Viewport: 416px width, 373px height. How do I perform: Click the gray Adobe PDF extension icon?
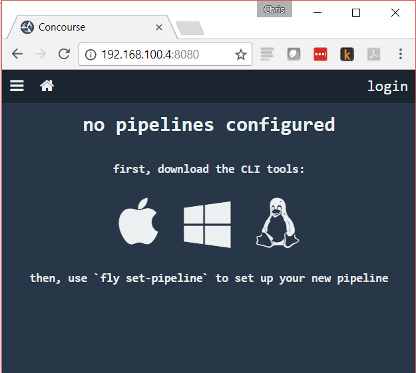click(x=373, y=55)
